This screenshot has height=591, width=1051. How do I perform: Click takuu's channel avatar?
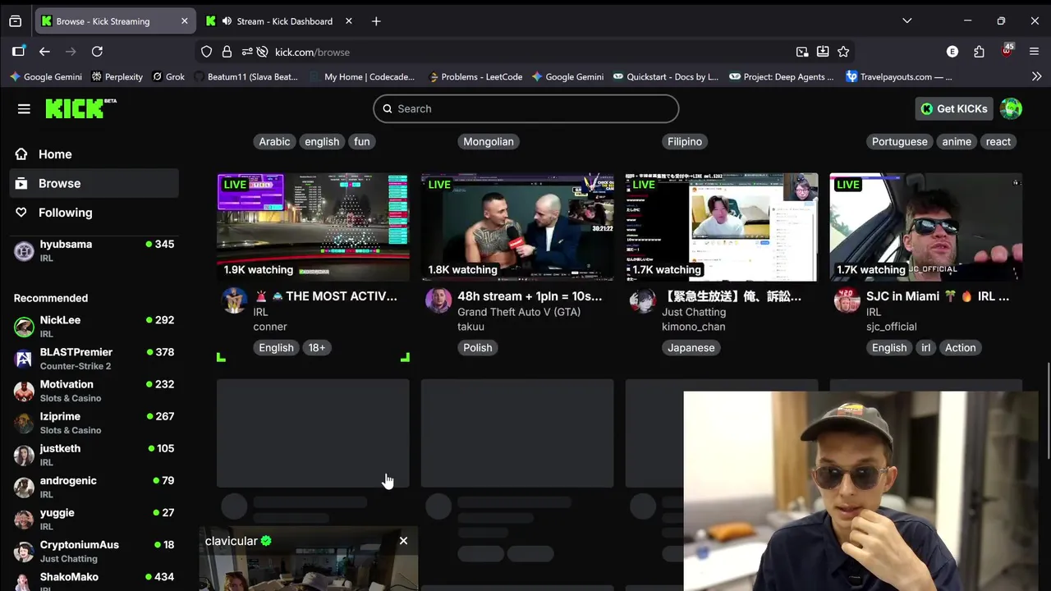tap(438, 300)
